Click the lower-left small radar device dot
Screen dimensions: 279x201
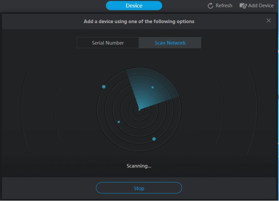(x=119, y=122)
